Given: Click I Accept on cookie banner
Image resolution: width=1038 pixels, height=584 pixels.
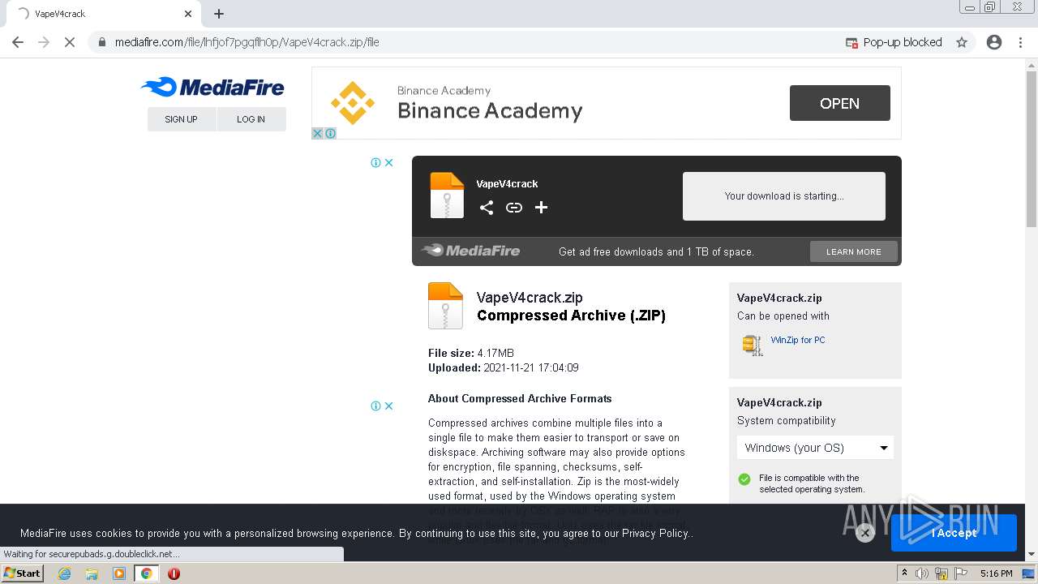Looking at the screenshot, I should coord(954,533).
